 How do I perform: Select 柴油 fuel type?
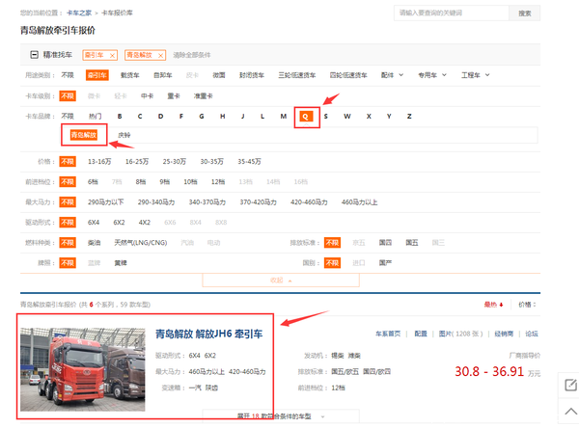tap(95, 242)
